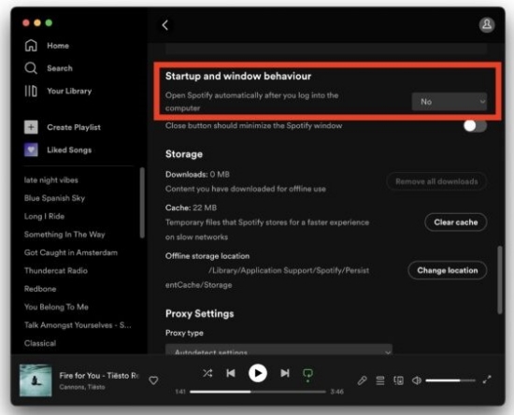Open the You Belong To Me playlist
This screenshot has width=514, height=415.
(x=56, y=308)
